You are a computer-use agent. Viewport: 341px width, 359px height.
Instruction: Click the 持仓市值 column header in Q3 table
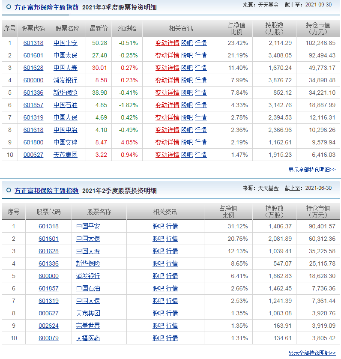[x=318, y=28]
